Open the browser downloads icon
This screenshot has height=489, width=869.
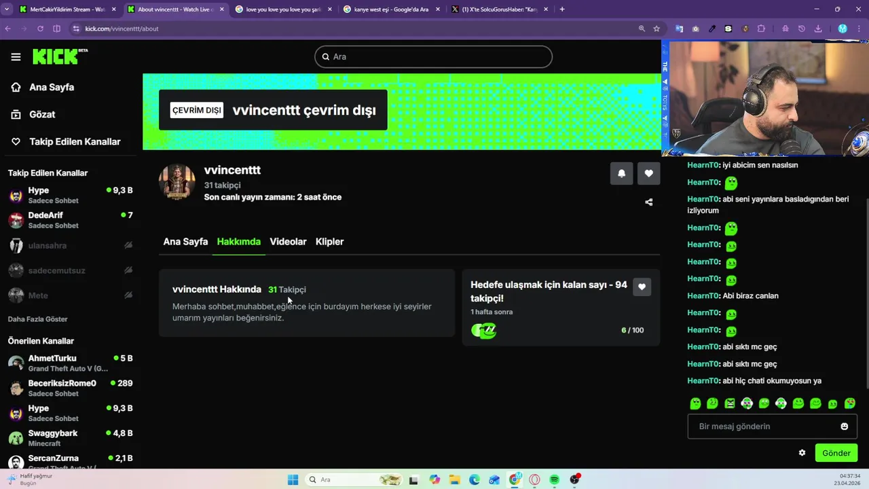tap(818, 29)
